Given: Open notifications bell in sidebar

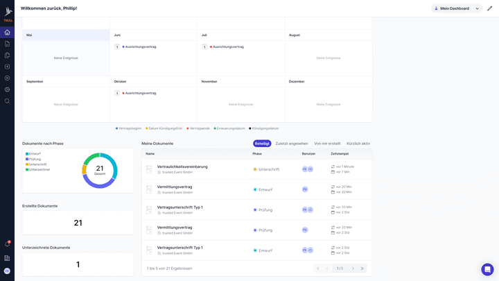Looking at the screenshot, I should pyautogui.click(x=7, y=244).
